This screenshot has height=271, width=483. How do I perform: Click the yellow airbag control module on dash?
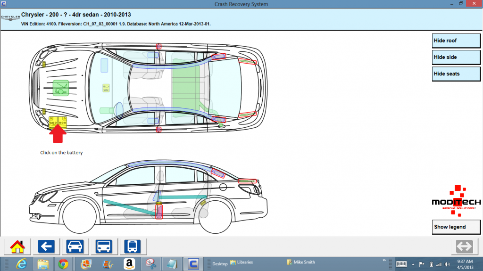[106, 88]
